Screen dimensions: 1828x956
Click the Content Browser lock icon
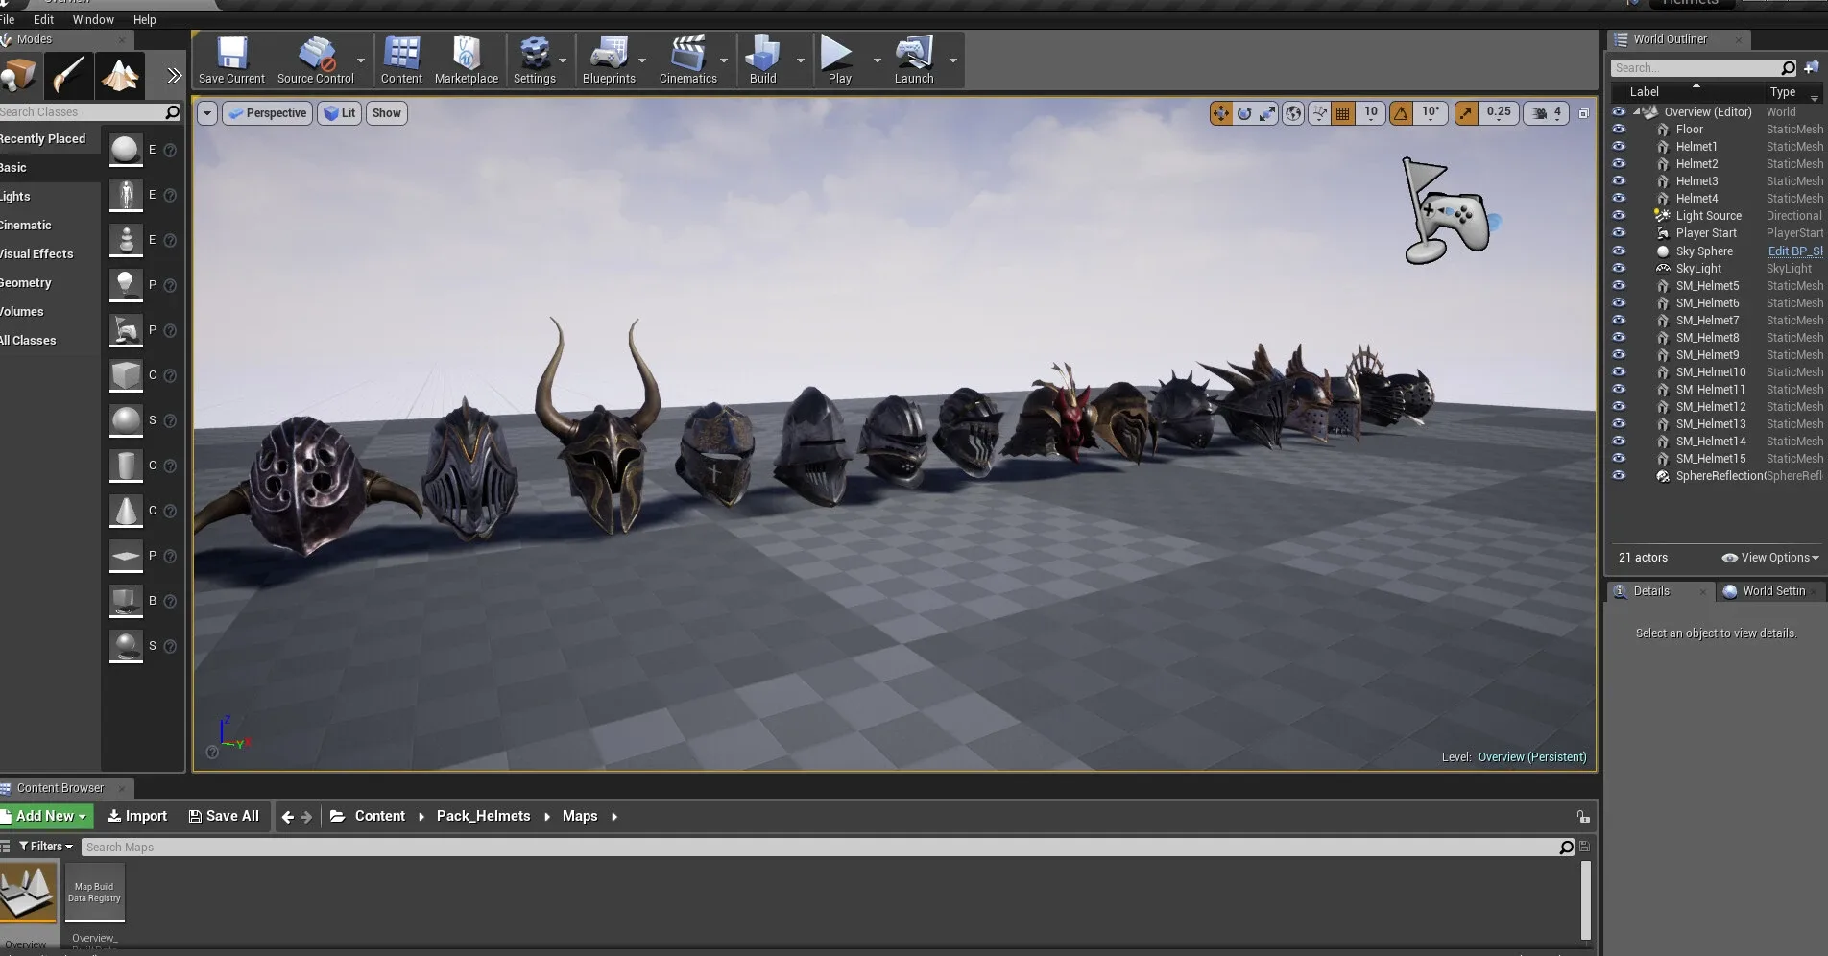pos(1583,817)
